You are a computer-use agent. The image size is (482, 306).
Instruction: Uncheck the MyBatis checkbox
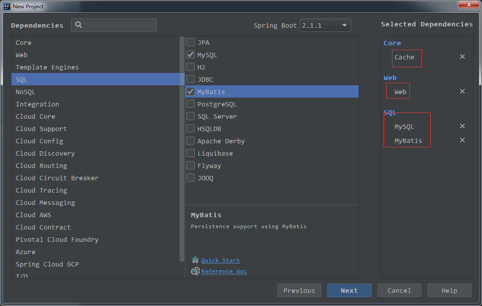point(191,91)
